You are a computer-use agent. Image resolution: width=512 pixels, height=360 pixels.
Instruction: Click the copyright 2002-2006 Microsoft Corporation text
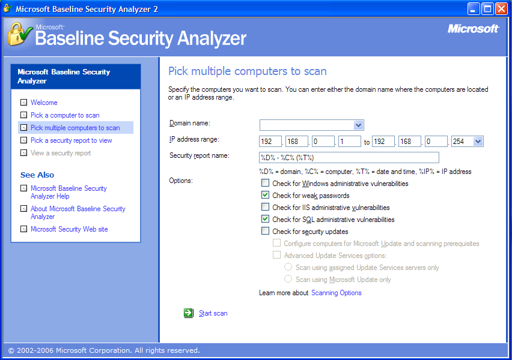click(104, 350)
